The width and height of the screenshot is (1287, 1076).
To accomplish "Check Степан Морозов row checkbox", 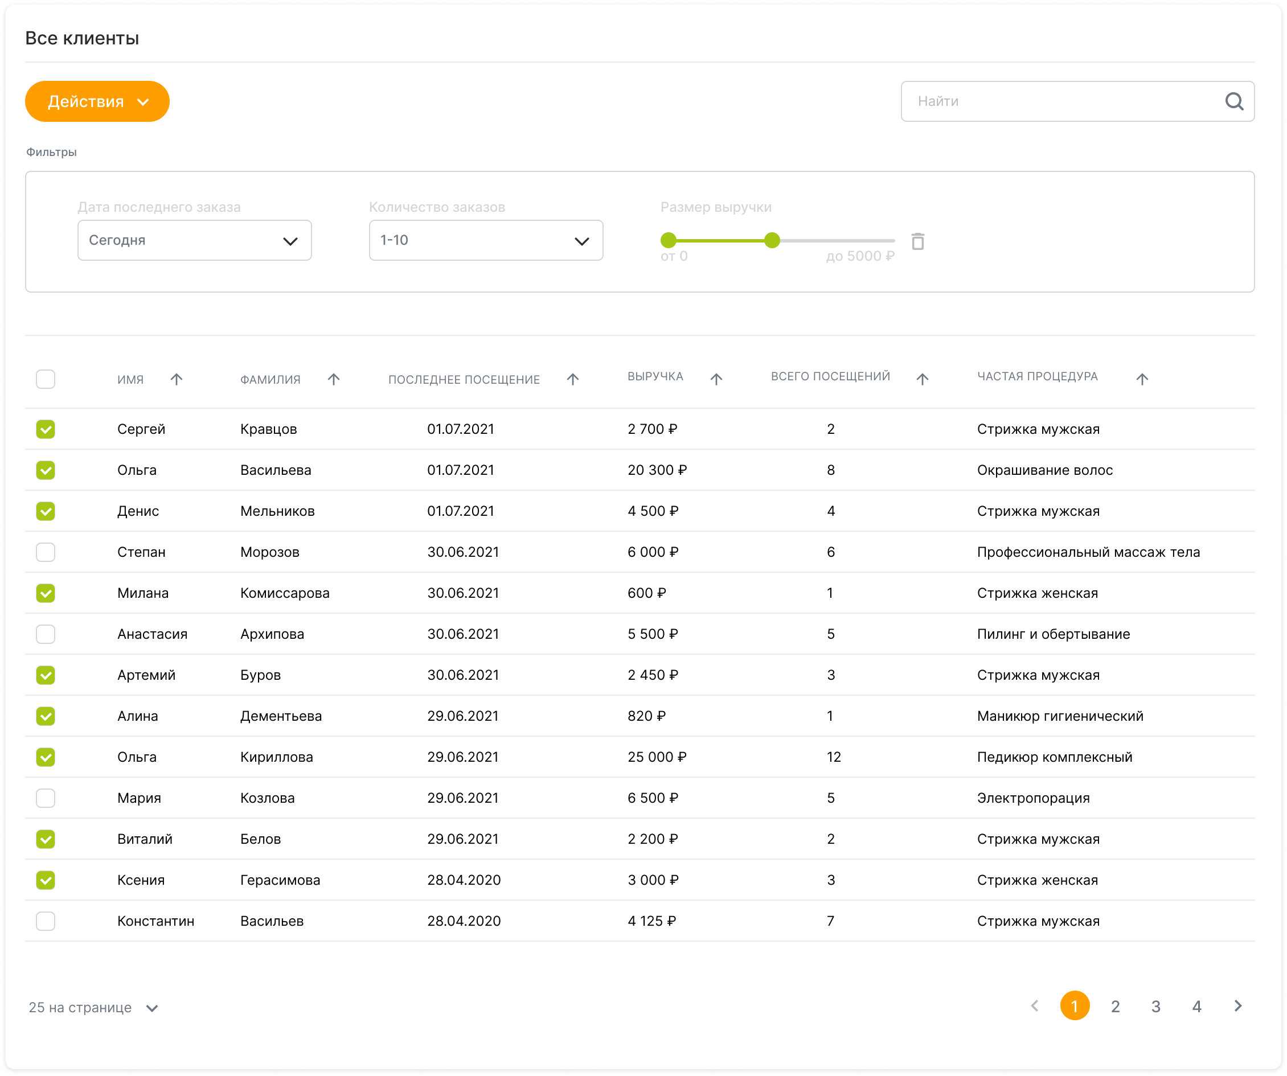I will [x=46, y=552].
